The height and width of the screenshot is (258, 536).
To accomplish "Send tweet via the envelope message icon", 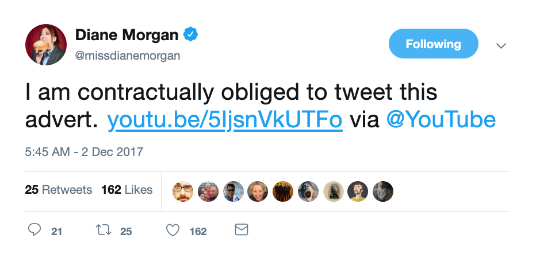I will [242, 230].
